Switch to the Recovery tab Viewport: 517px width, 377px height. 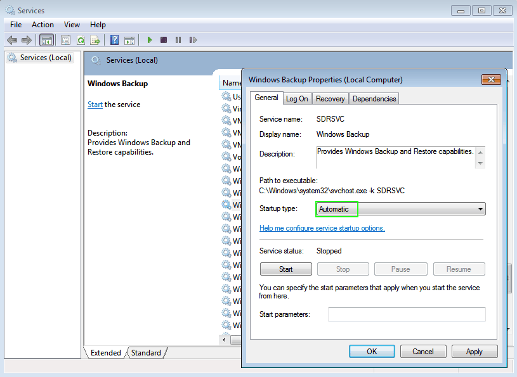[x=330, y=99]
